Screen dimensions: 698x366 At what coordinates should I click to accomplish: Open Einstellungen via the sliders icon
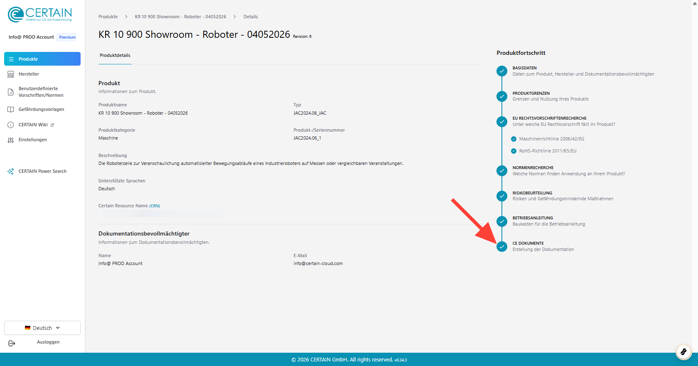11,140
